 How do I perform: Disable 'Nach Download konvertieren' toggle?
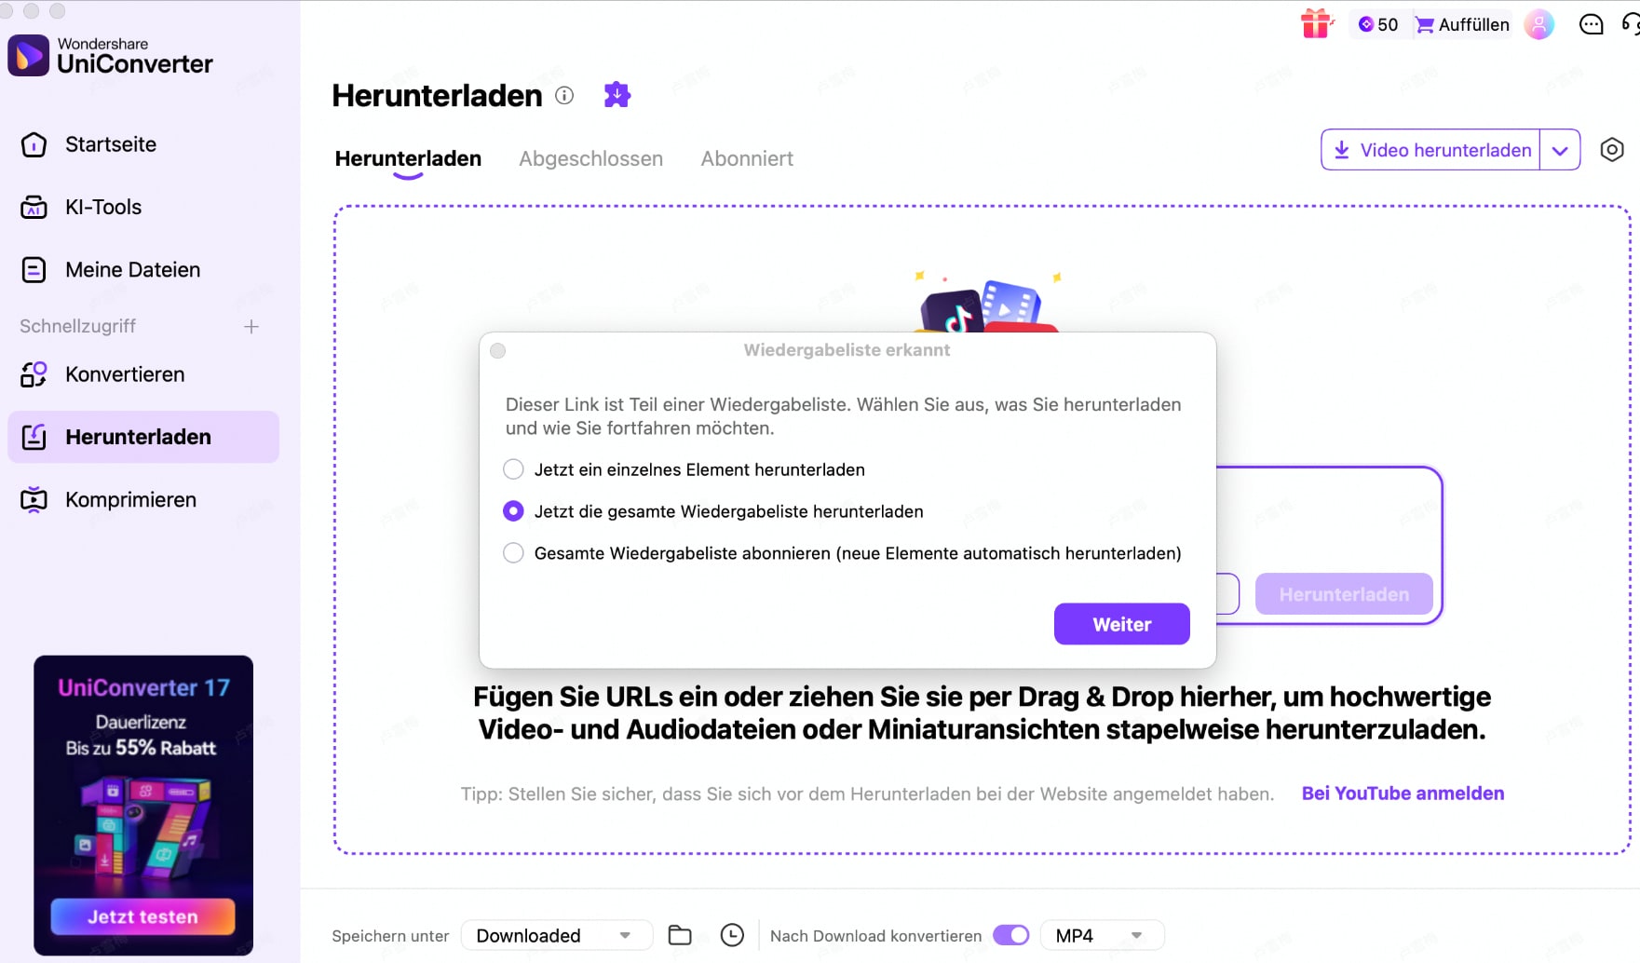pos(1010,934)
